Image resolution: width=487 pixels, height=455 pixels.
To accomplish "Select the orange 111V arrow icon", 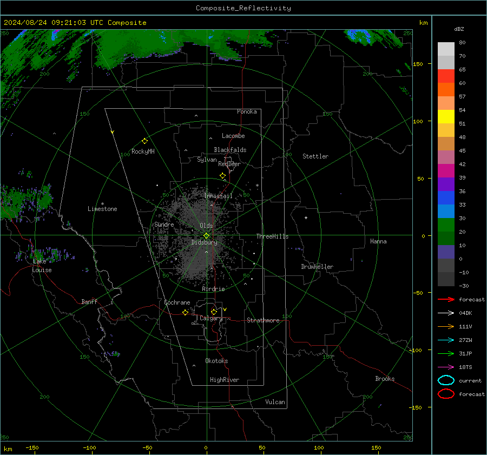I will 446,326.
